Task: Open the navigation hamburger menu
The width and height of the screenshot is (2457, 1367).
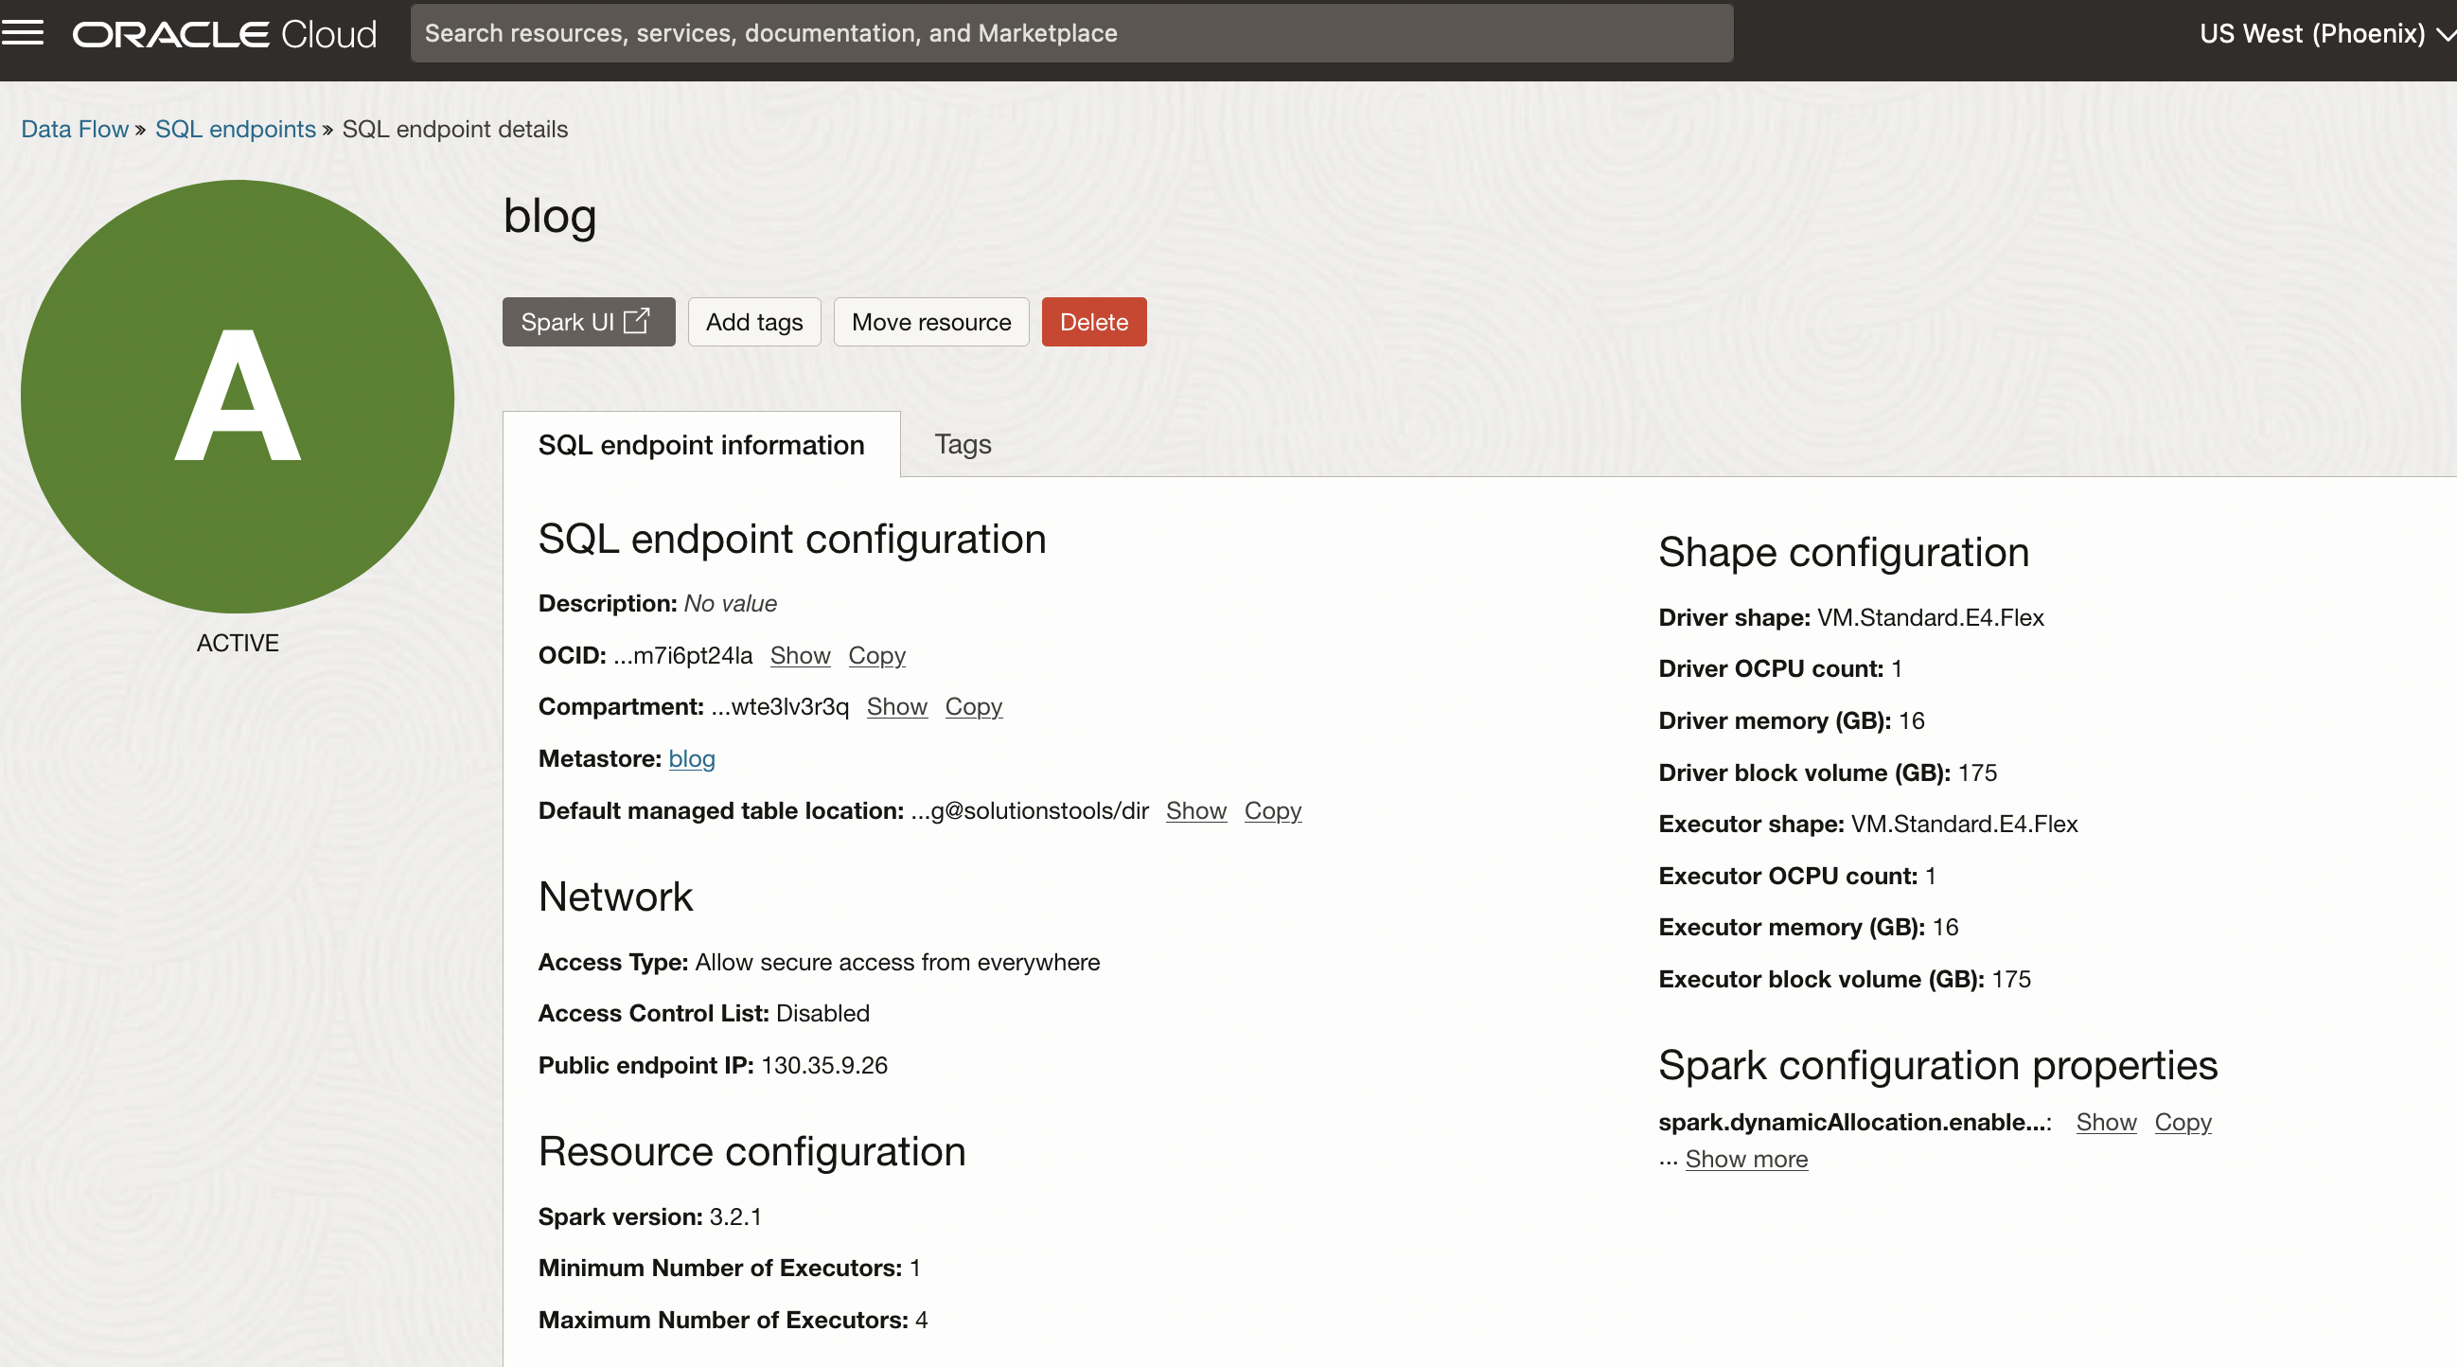Action: (27, 32)
